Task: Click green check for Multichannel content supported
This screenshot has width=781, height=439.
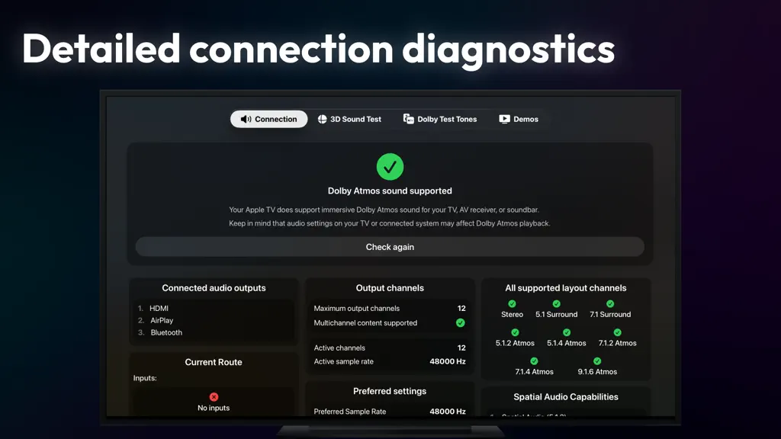Action: (460, 322)
